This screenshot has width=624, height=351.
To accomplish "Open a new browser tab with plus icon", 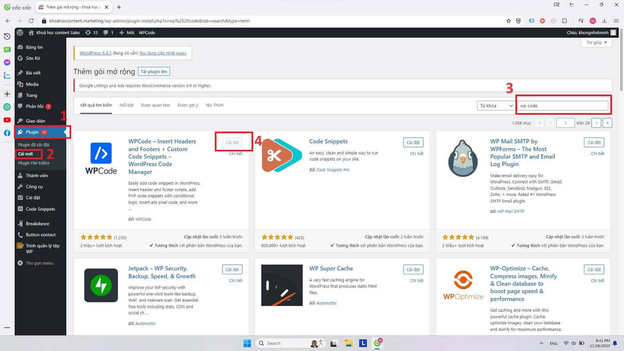I will (119, 7).
